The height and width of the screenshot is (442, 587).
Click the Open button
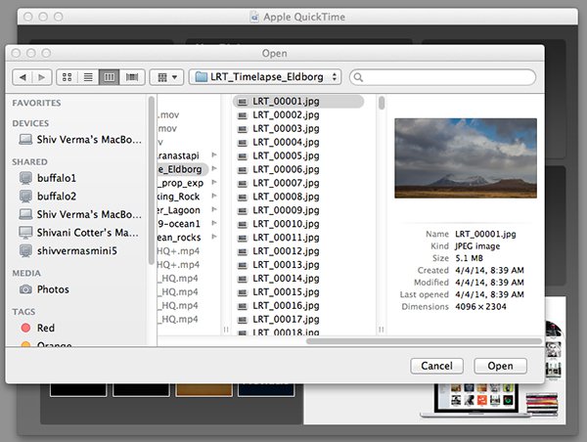click(500, 366)
